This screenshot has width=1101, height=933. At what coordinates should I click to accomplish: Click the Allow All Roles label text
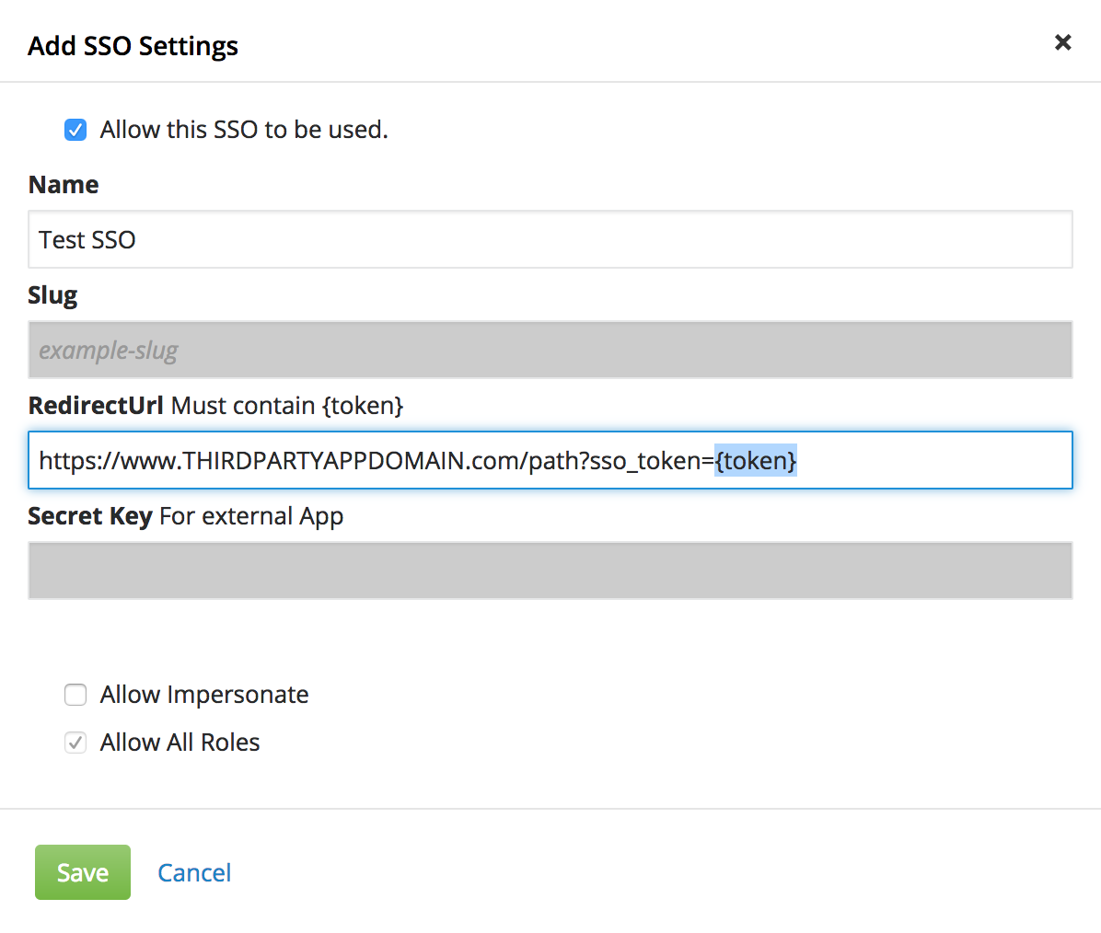click(x=180, y=743)
